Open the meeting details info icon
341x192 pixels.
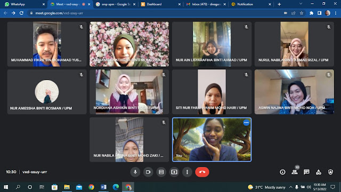point(282,172)
